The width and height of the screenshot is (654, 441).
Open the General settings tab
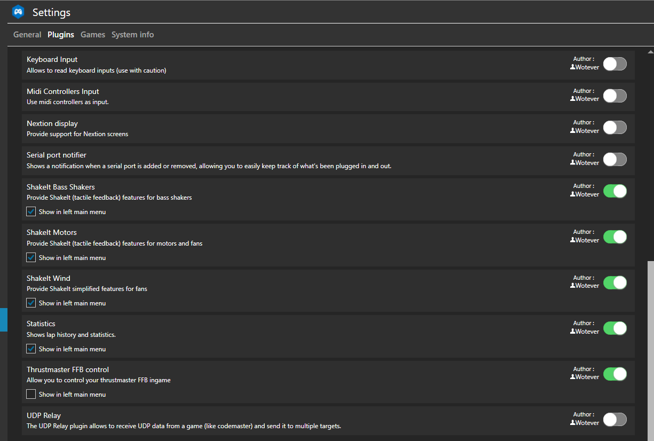pos(27,35)
